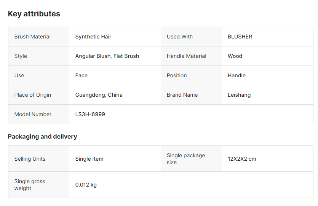Click Angular Blush, Flat Brush value
Viewport: 318px width, 206px height.
pyautogui.click(x=107, y=56)
